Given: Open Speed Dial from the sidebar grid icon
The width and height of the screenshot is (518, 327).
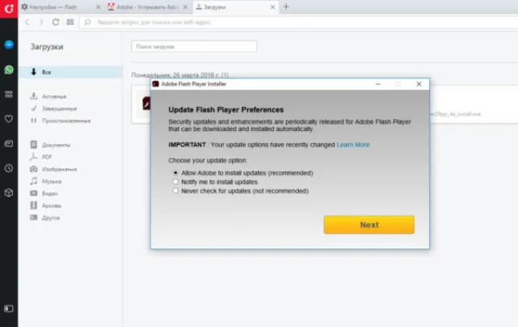Looking at the screenshot, I should [x=9, y=95].
